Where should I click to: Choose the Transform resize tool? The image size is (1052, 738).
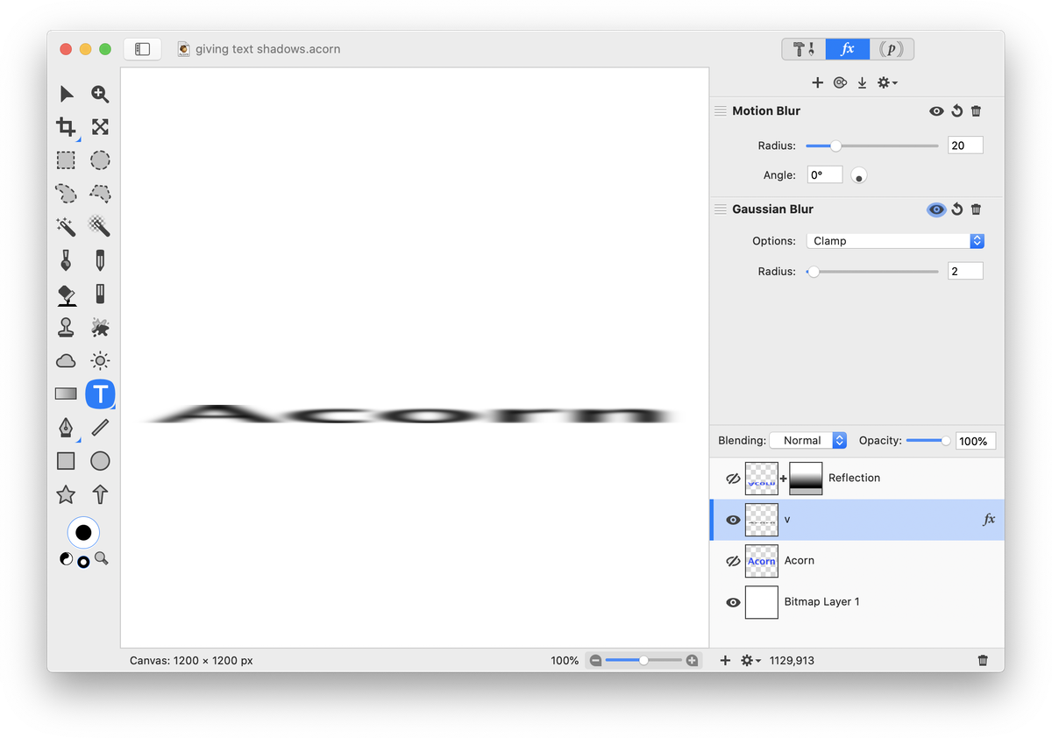100,127
